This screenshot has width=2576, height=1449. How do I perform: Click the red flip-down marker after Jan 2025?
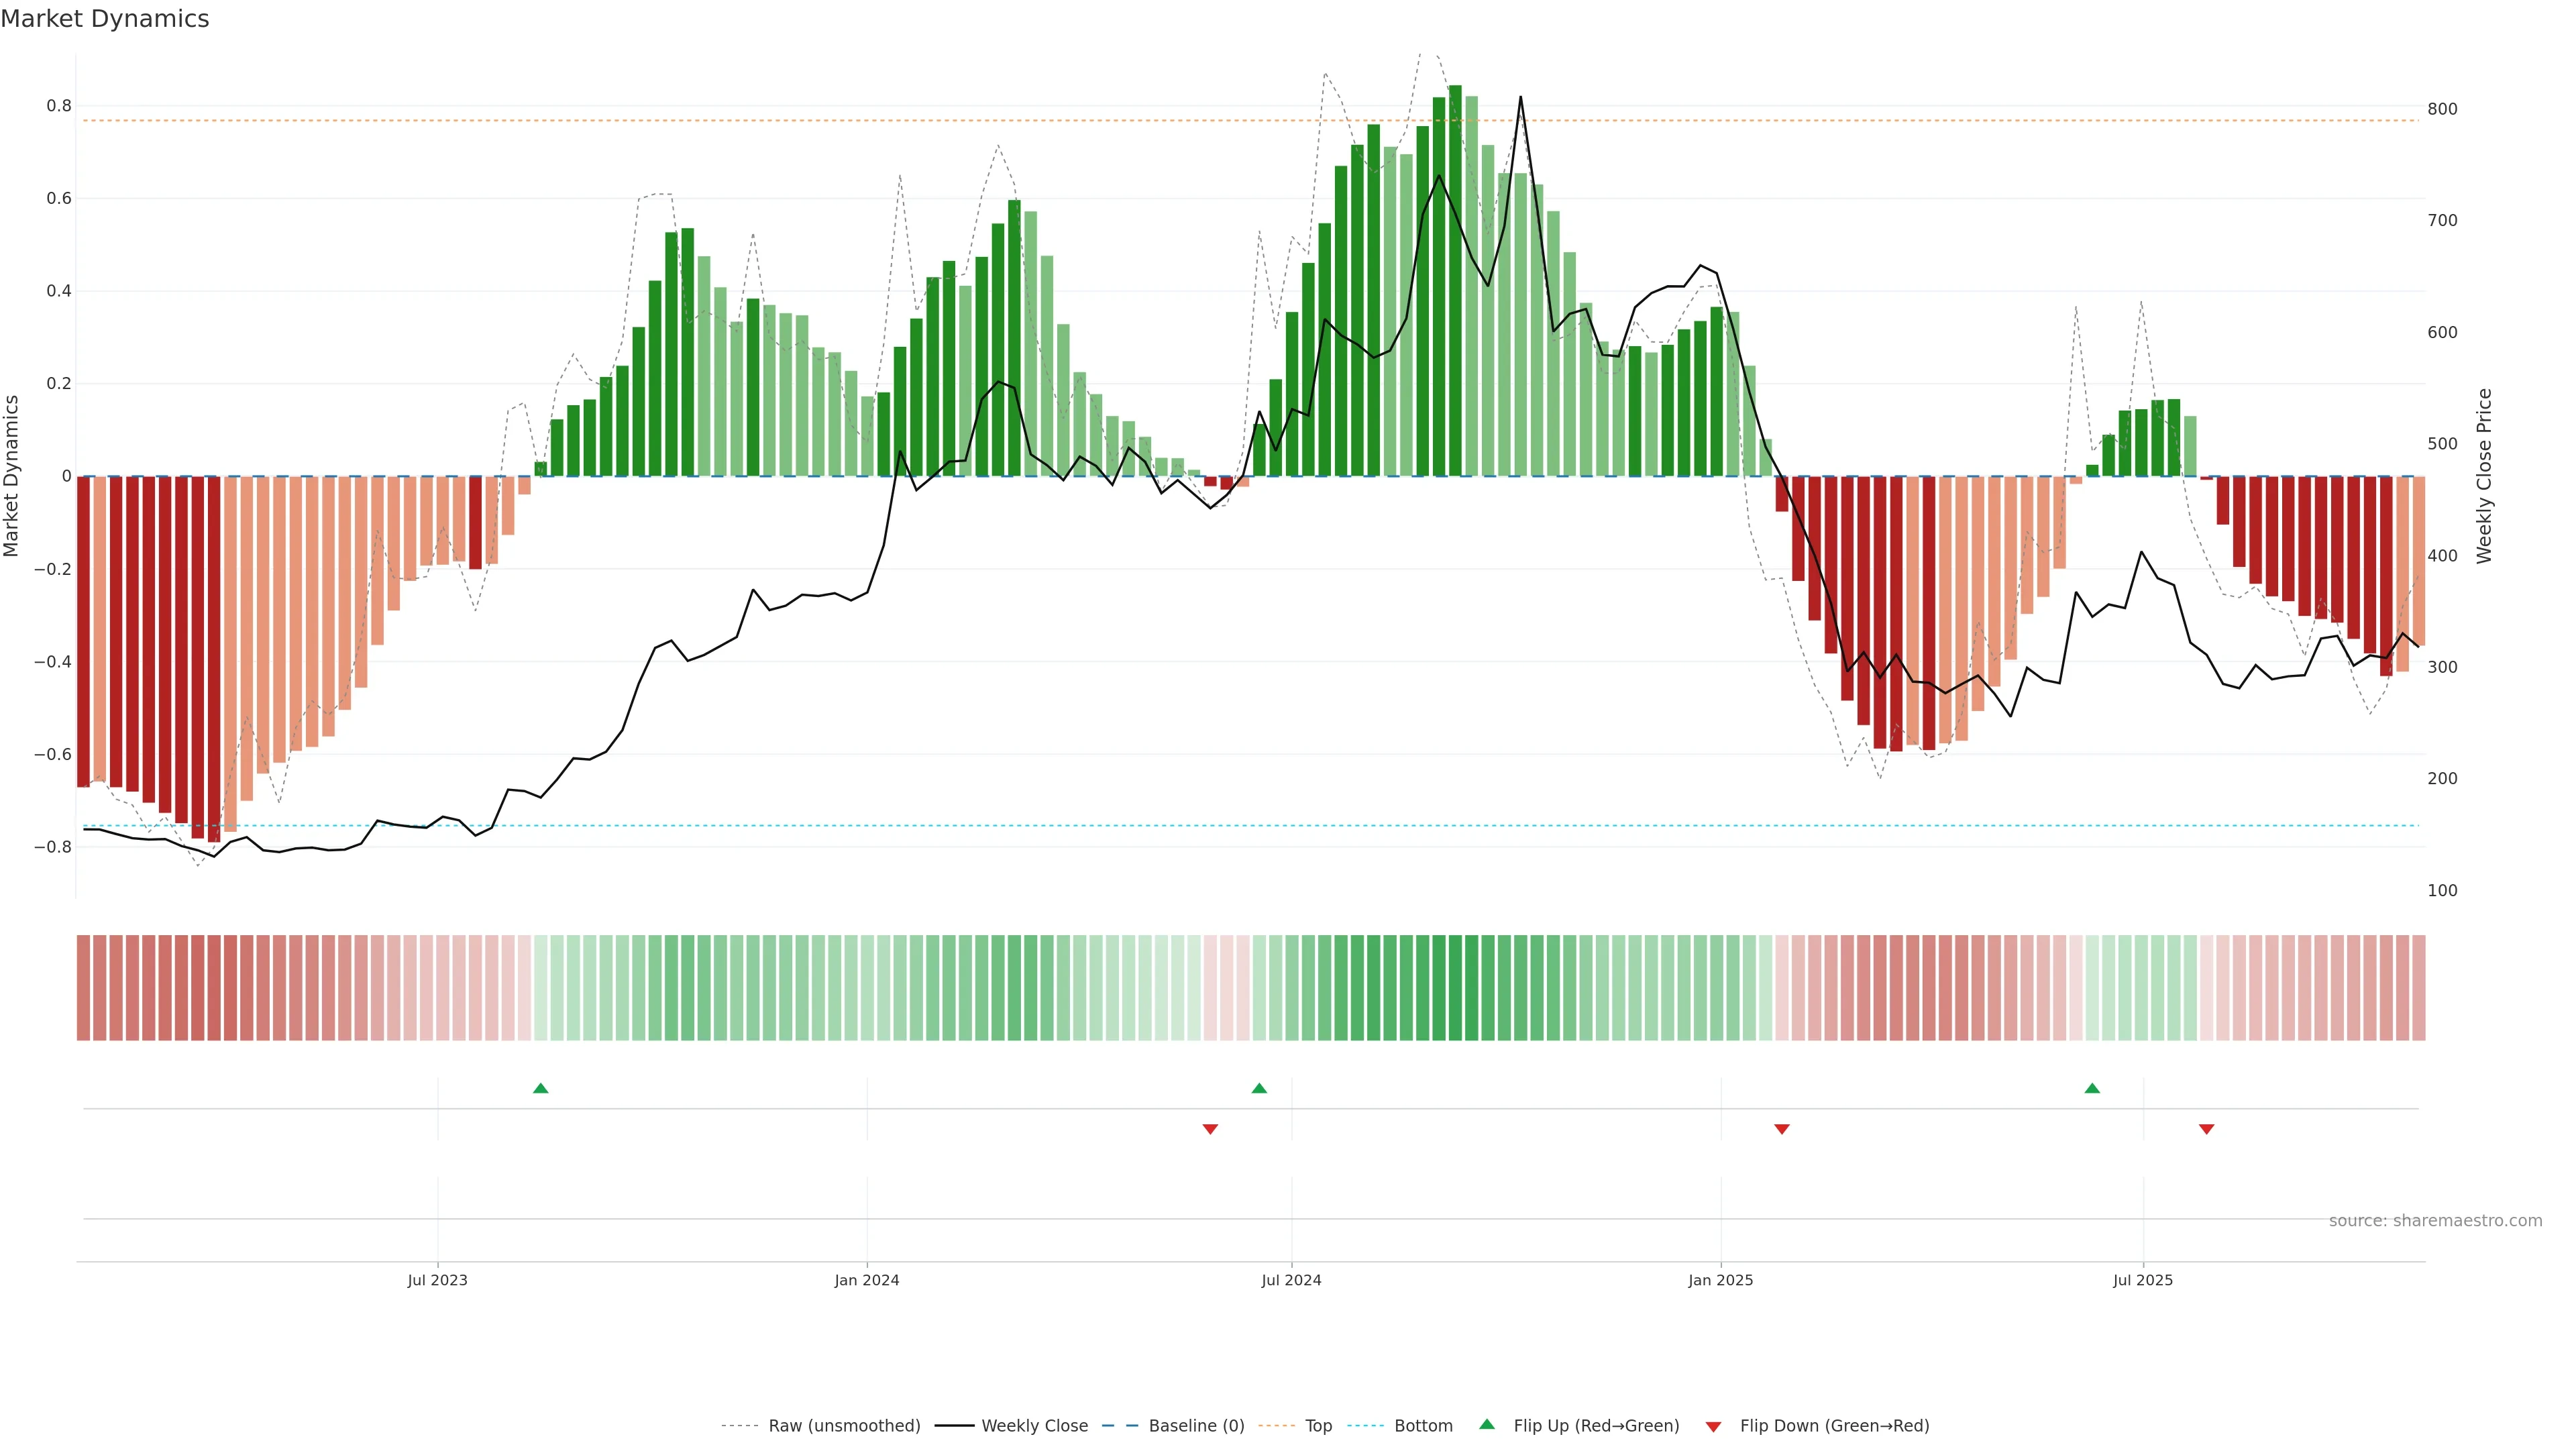1781,1129
